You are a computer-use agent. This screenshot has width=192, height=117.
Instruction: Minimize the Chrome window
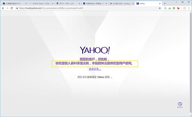[176, 2]
